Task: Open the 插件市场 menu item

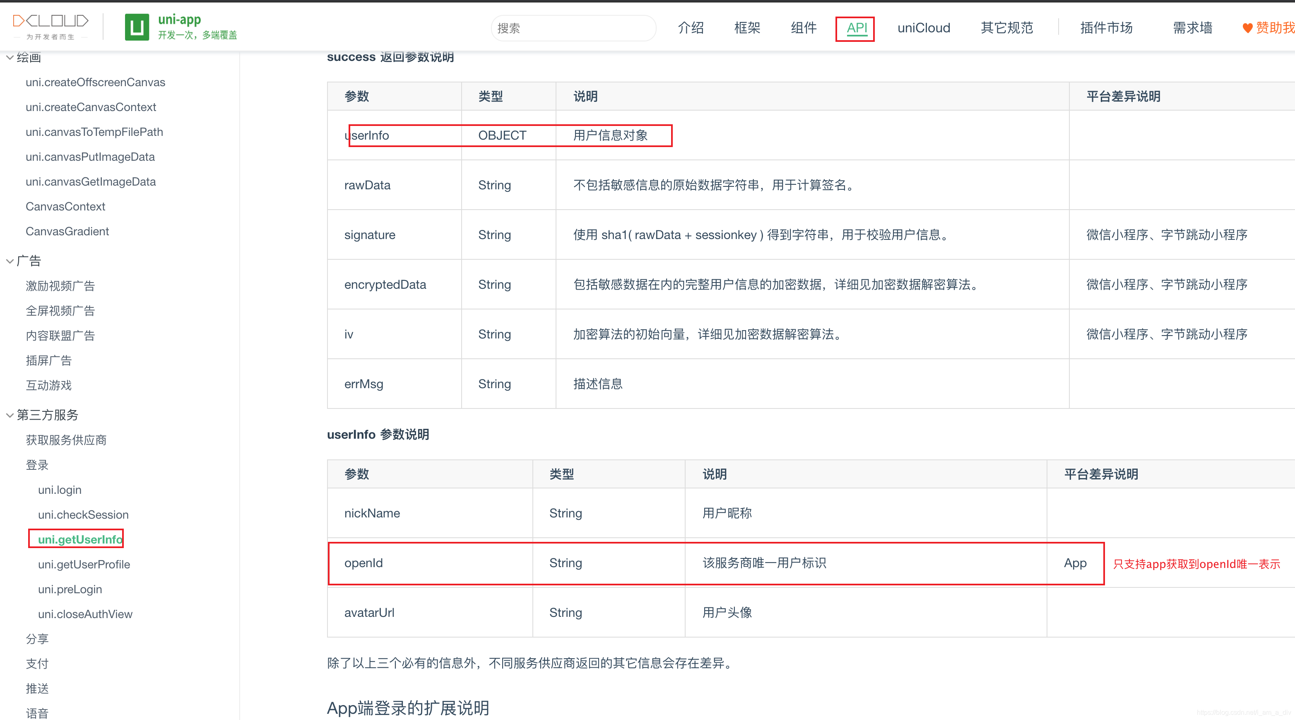Action: tap(1106, 28)
